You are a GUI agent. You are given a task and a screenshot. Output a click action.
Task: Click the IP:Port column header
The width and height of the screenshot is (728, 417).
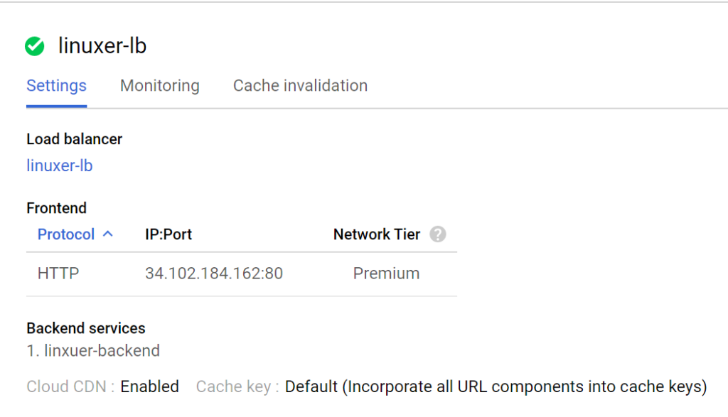[x=168, y=234]
